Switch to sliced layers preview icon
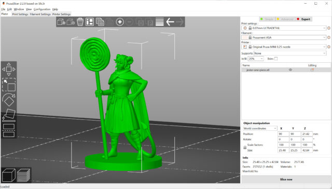 point(23,175)
